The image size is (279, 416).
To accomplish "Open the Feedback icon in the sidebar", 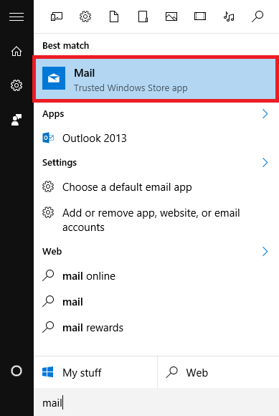I will coord(16,120).
